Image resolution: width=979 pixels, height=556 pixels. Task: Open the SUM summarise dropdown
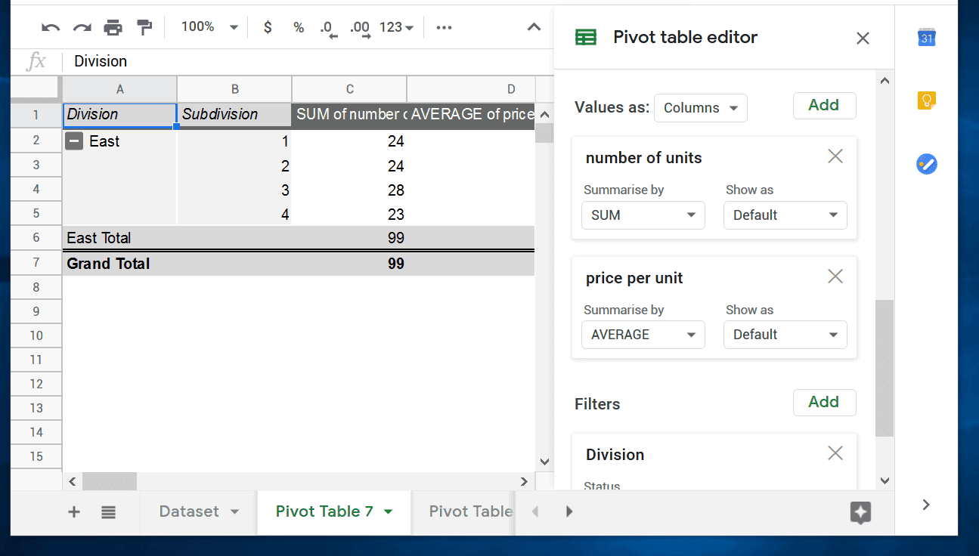(x=643, y=215)
